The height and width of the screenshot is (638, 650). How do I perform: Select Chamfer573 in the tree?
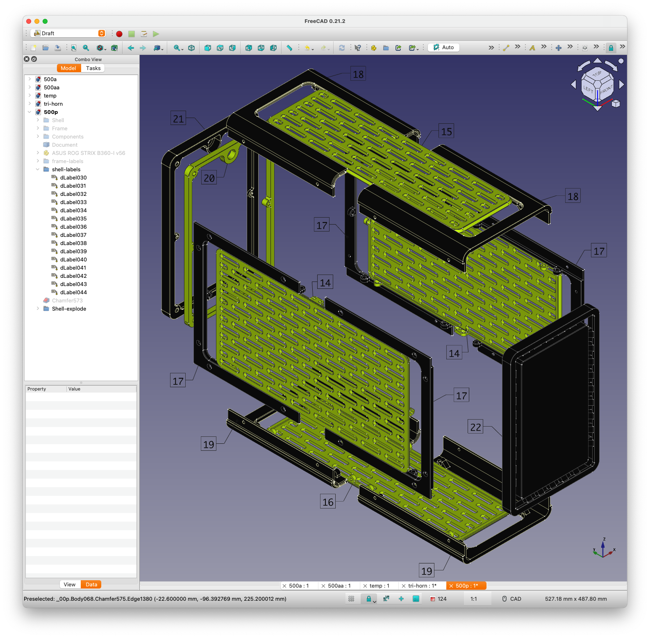(x=67, y=300)
